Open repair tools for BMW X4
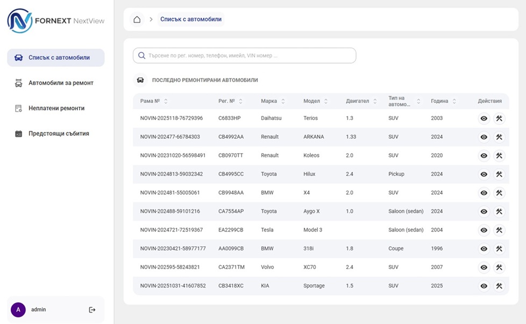The image size is (526, 324). click(x=499, y=193)
